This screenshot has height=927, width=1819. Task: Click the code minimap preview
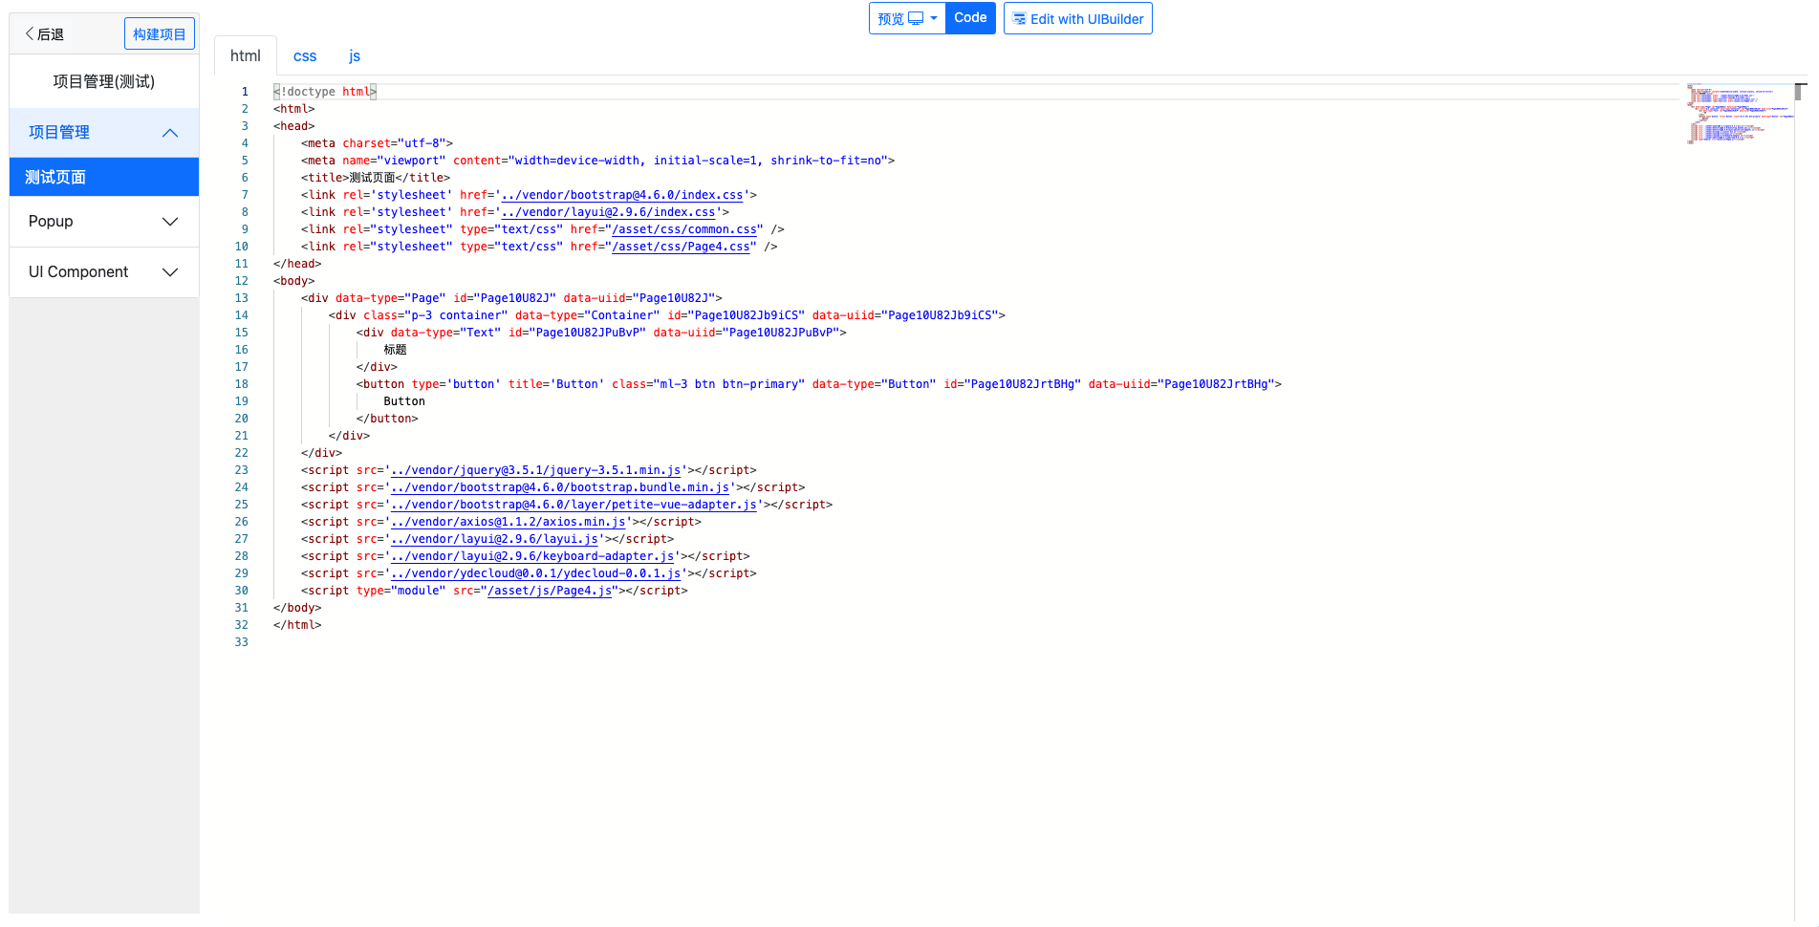pos(1739,114)
